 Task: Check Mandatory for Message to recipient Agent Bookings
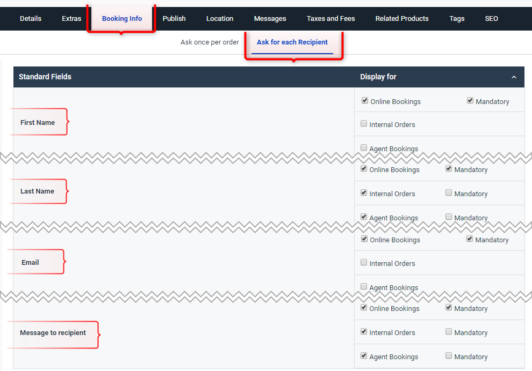(x=449, y=355)
